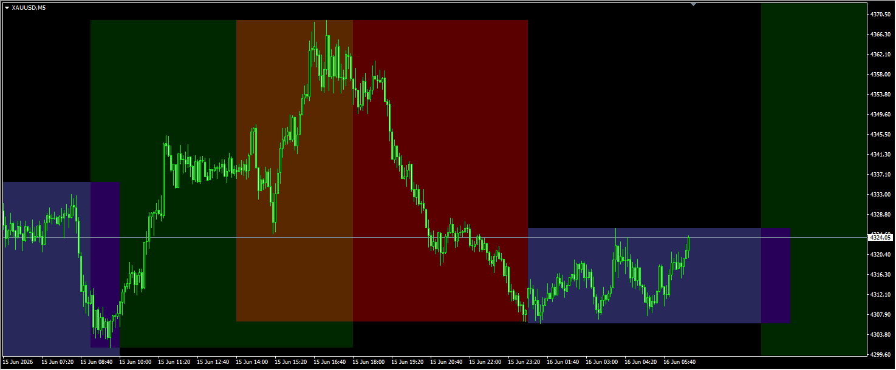Screen dimensions: 896x370
Task: Click the 4349.60 price scale label
Action: 880,114
